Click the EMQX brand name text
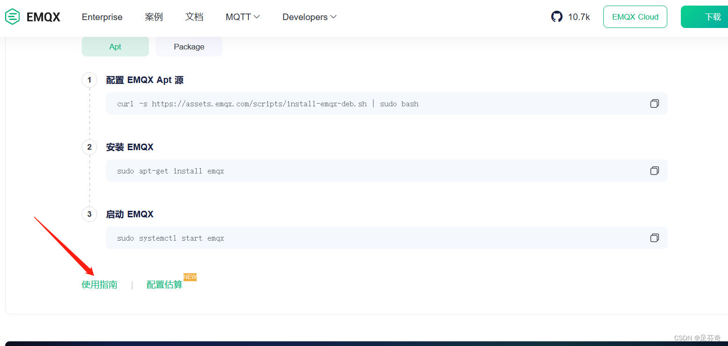Viewport: 728px width, 346px height. [43, 17]
